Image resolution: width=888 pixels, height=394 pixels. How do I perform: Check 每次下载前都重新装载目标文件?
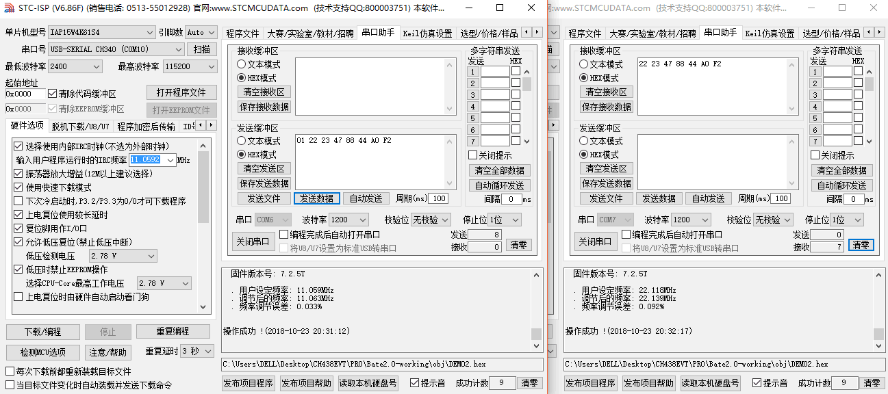click(10, 371)
